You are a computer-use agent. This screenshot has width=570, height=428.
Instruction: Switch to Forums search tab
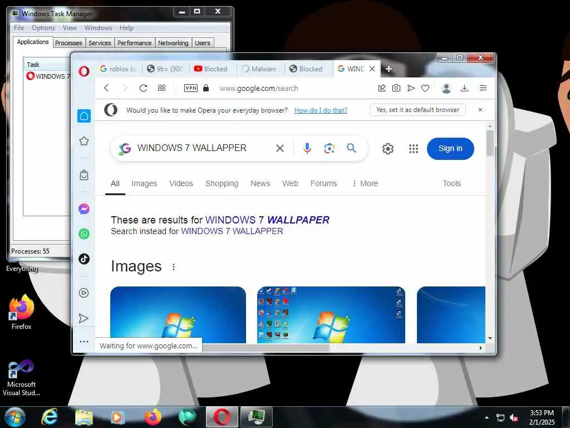tap(323, 183)
